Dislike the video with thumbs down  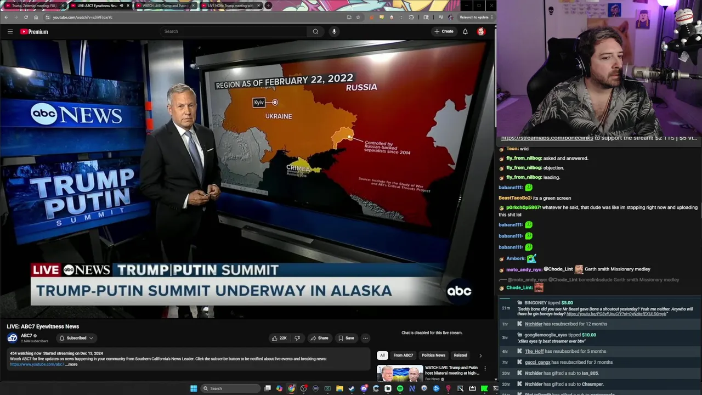(297, 338)
